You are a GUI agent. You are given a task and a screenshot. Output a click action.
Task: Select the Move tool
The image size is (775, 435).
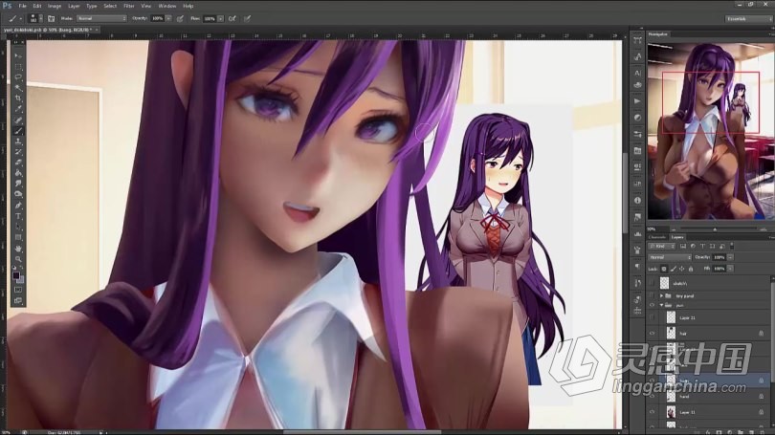coord(18,55)
